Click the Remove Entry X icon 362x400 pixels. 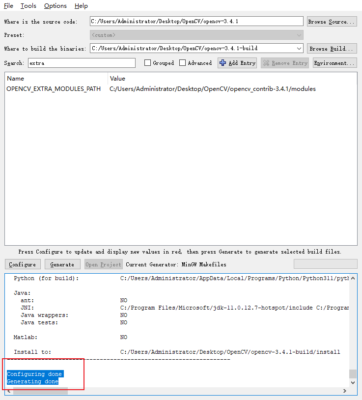pyautogui.click(x=266, y=63)
